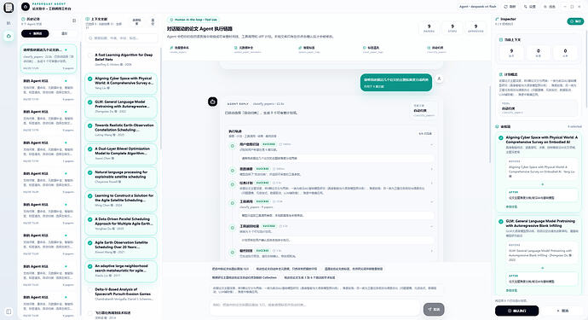Click the current context section icon in Inspector

point(500,39)
